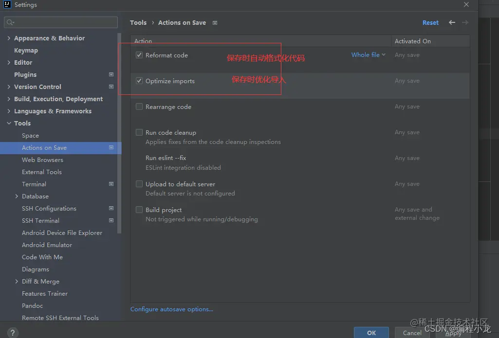Select Plugins in the settings tree
This screenshot has width=499, height=338.
[x=25, y=74]
